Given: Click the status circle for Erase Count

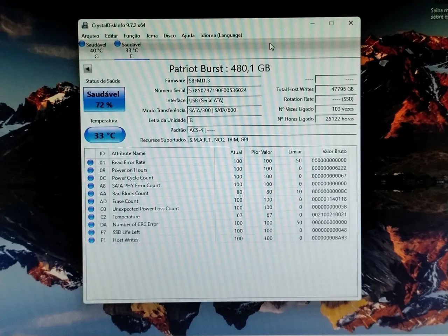Looking at the screenshot, I should [91, 201].
